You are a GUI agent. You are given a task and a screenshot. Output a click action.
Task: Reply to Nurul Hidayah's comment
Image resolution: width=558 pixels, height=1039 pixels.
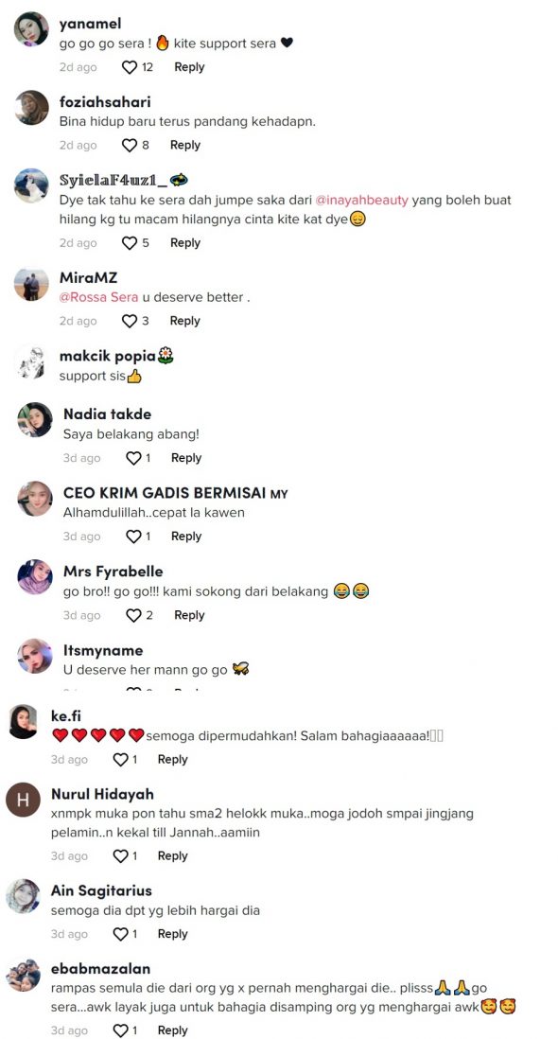173,856
